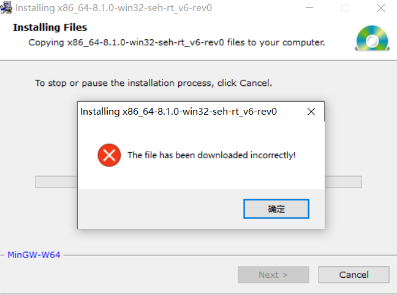Click the Cancel button
Image resolution: width=397 pixels, height=295 pixels.
[354, 275]
